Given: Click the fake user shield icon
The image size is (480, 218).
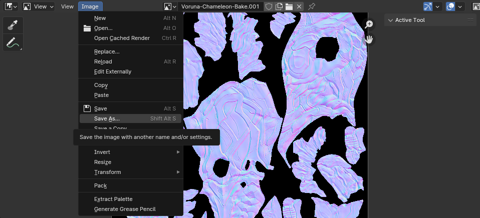Looking at the screenshot, I should click(269, 6).
